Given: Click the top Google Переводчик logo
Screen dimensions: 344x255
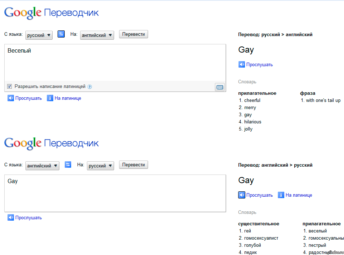Looking at the screenshot, I should (51, 13).
